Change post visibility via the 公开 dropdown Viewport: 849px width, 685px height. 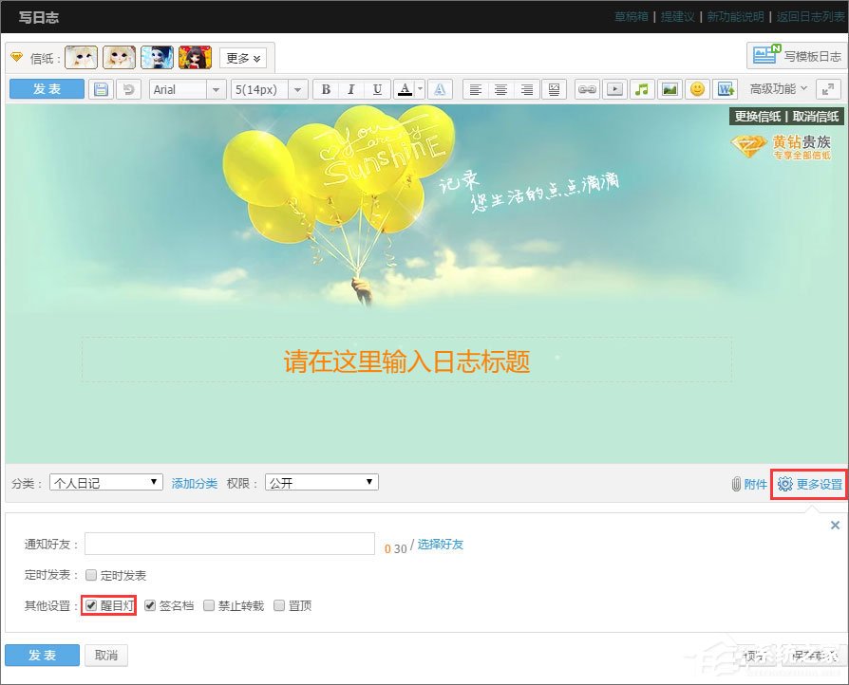(x=321, y=482)
